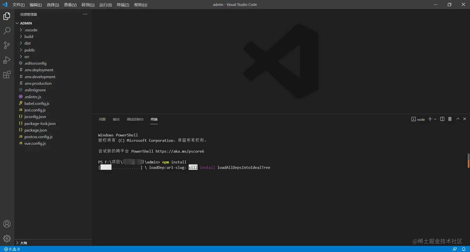Open the .eslintignore file

pos(53,90)
